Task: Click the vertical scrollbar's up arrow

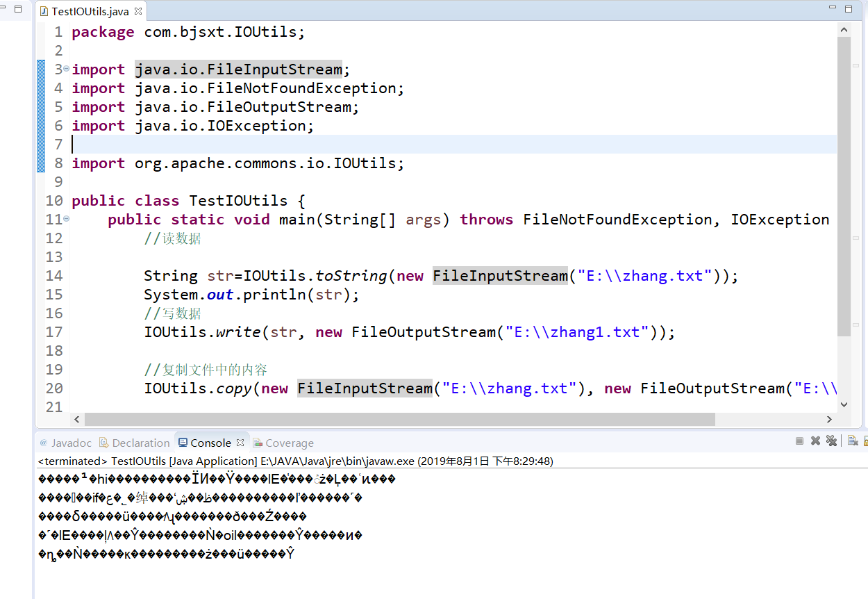Action: coord(844,30)
